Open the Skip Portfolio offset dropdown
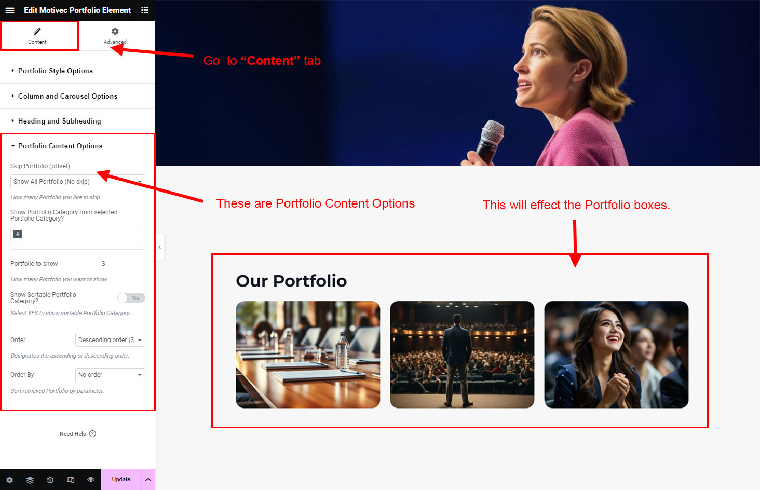Viewport: 760px width, 490px height. coord(78,182)
